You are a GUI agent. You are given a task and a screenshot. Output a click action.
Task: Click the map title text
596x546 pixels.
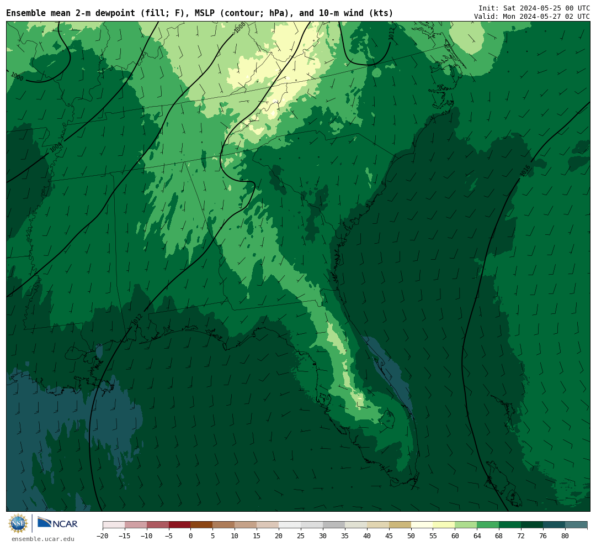(200, 13)
